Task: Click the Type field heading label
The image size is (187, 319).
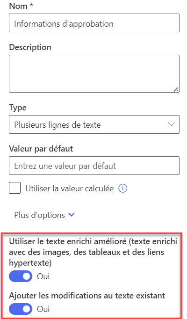Action: click(18, 108)
